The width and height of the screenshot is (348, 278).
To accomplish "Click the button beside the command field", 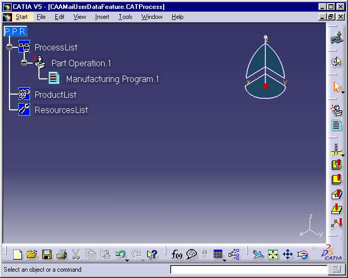I will 337,270.
